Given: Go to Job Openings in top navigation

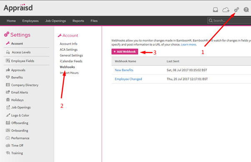Looking at the screenshot, I should tap(55, 21).
